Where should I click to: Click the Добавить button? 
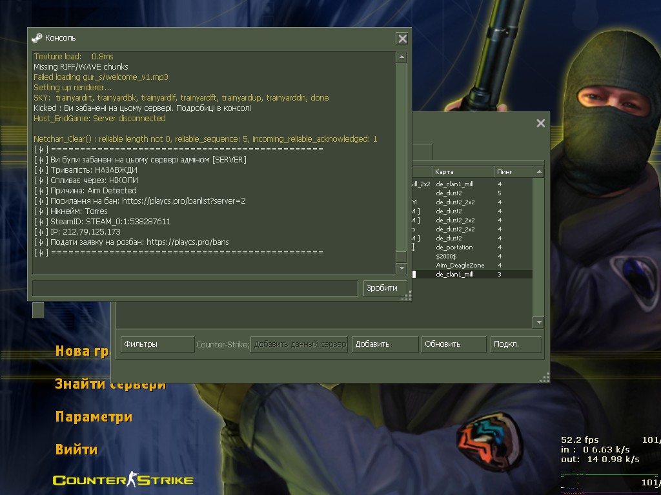point(385,344)
